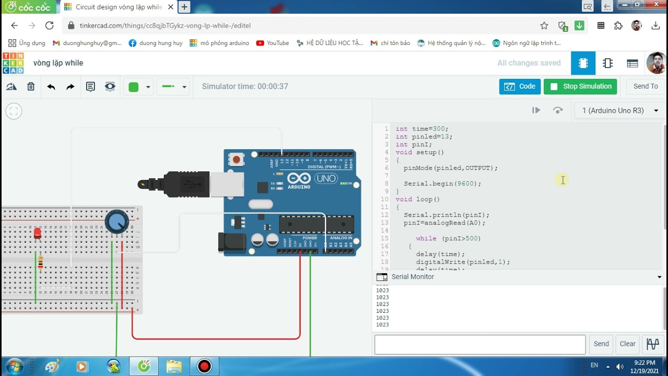This screenshot has height=376, width=668.
Task: Click the Arduino reset button
Action: click(x=237, y=159)
